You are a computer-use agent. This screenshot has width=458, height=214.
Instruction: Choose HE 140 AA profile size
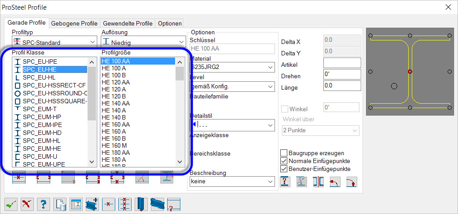(116, 103)
